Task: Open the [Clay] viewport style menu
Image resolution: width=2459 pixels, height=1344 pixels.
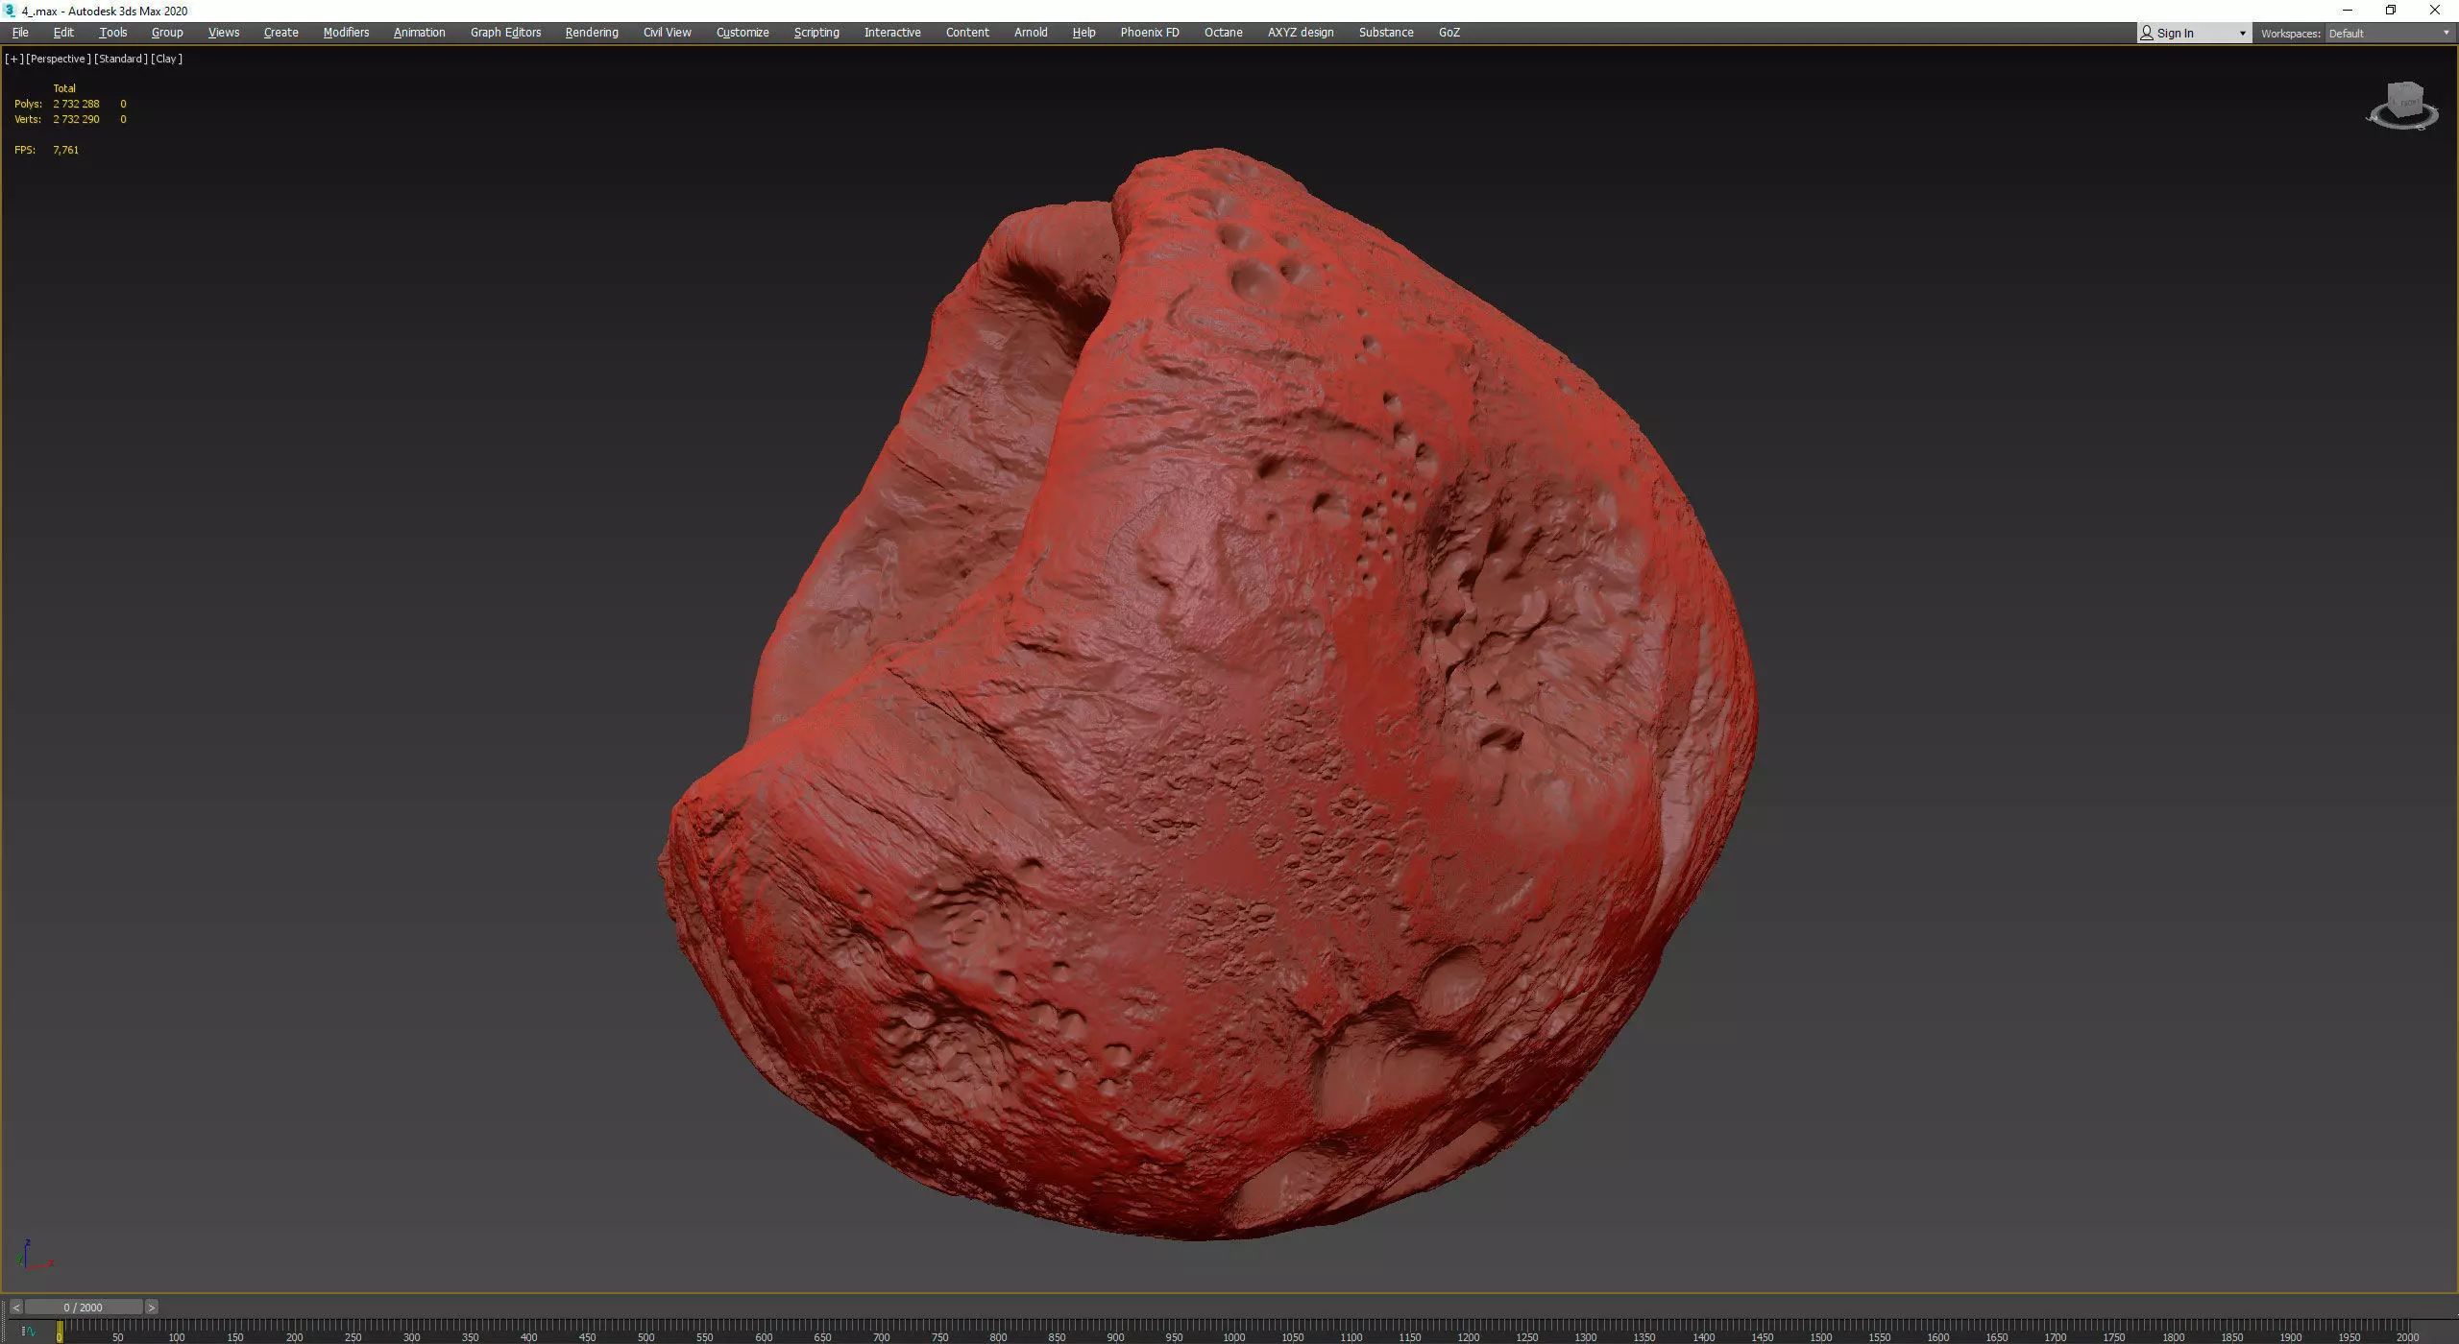Action: point(166,59)
